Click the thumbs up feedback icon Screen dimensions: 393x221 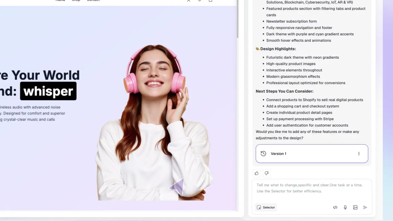pyautogui.click(x=257, y=173)
